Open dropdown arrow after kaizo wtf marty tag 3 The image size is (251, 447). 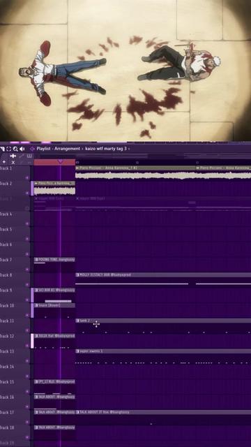click(129, 149)
